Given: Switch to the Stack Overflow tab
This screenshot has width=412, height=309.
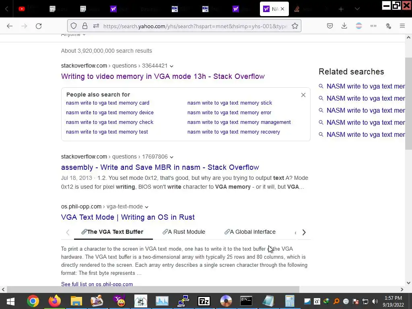Looking at the screenshot, I should 297,9.
